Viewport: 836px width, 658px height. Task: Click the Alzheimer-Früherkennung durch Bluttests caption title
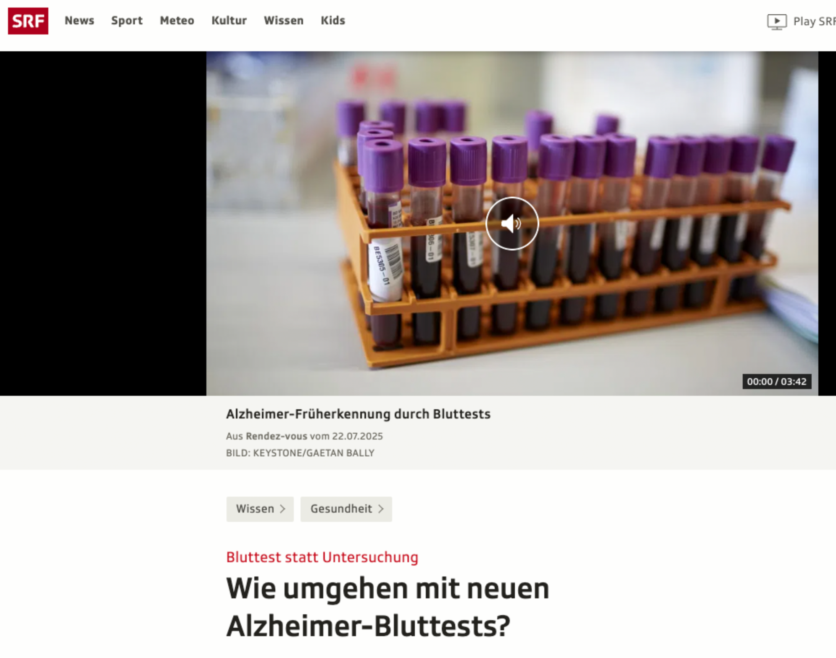(x=358, y=414)
